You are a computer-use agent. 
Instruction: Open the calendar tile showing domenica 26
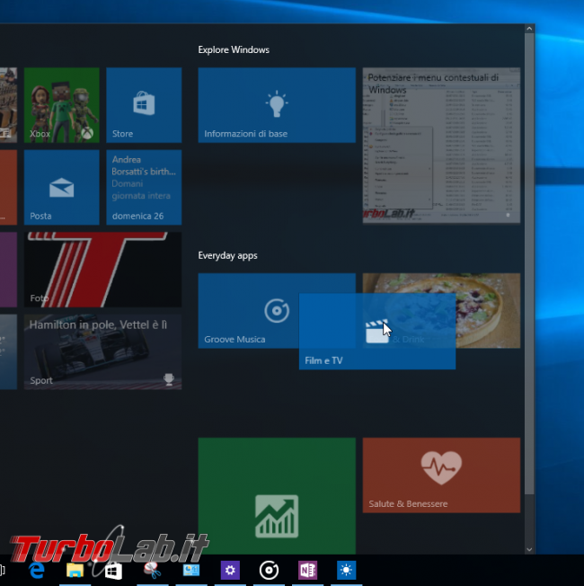coord(144,187)
